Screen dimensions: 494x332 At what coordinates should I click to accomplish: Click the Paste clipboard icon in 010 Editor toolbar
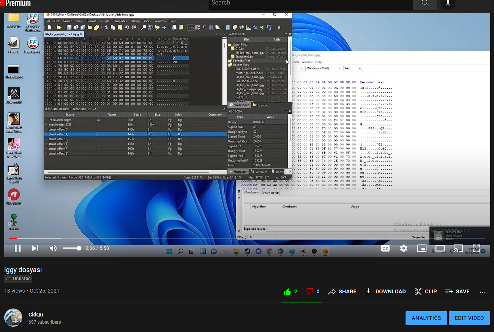120,27
